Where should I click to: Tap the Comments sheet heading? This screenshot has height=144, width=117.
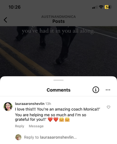pos(58,90)
